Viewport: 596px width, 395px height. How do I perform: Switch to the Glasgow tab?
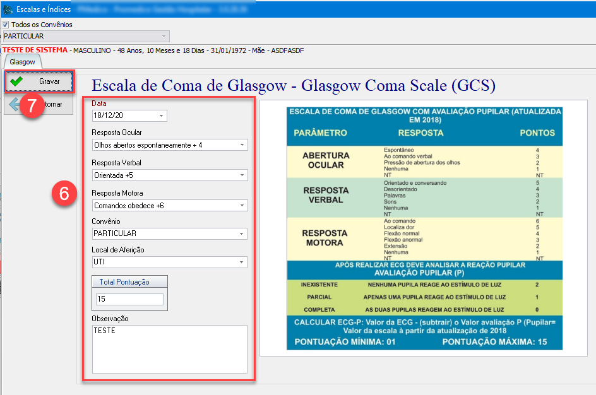(22, 62)
